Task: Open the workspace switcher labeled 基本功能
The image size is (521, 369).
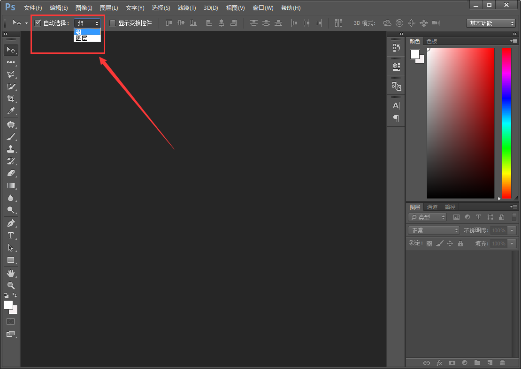Action: pos(490,22)
